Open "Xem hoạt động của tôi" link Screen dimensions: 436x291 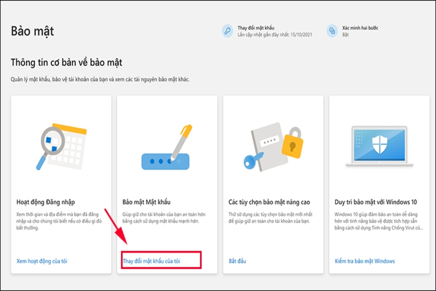pyautogui.click(x=42, y=261)
